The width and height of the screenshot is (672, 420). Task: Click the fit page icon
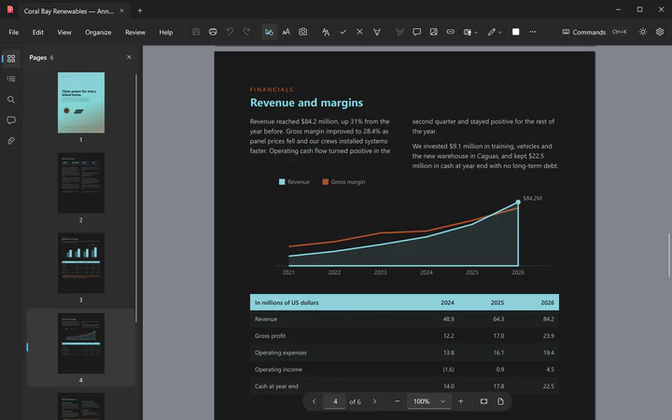tap(500, 401)
